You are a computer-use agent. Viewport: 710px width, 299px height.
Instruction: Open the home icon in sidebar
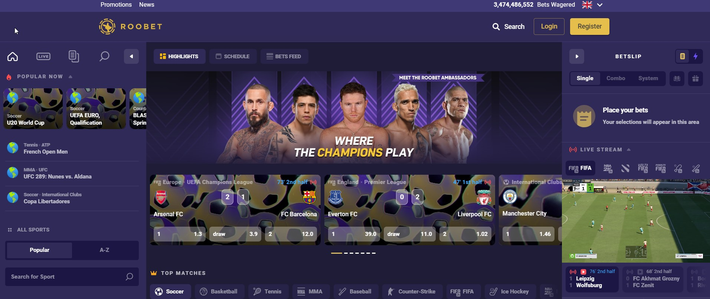click(x=13, y=56)
